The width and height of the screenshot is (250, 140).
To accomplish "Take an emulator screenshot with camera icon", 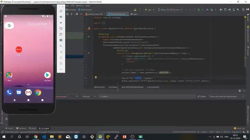I will (x=61, y=40).
